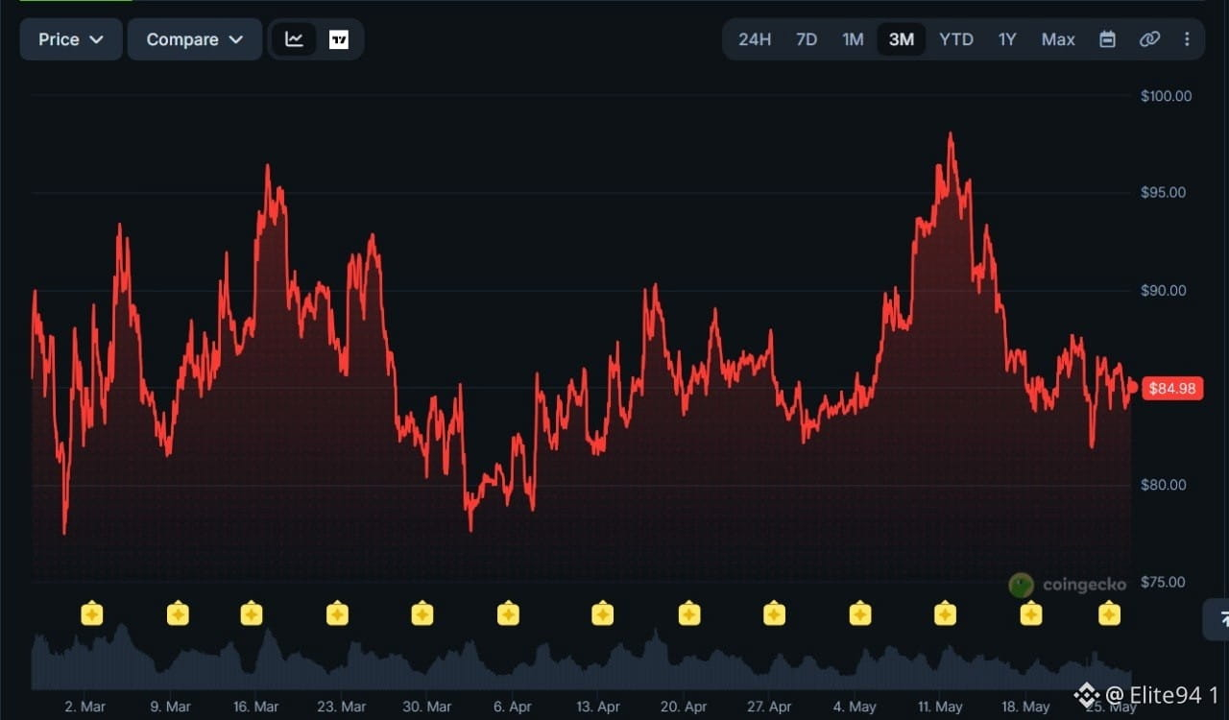The height and width of the screenshot is (720, 1229).
Task: Click the $100.00 axis label
Action: pos(1166,96)
